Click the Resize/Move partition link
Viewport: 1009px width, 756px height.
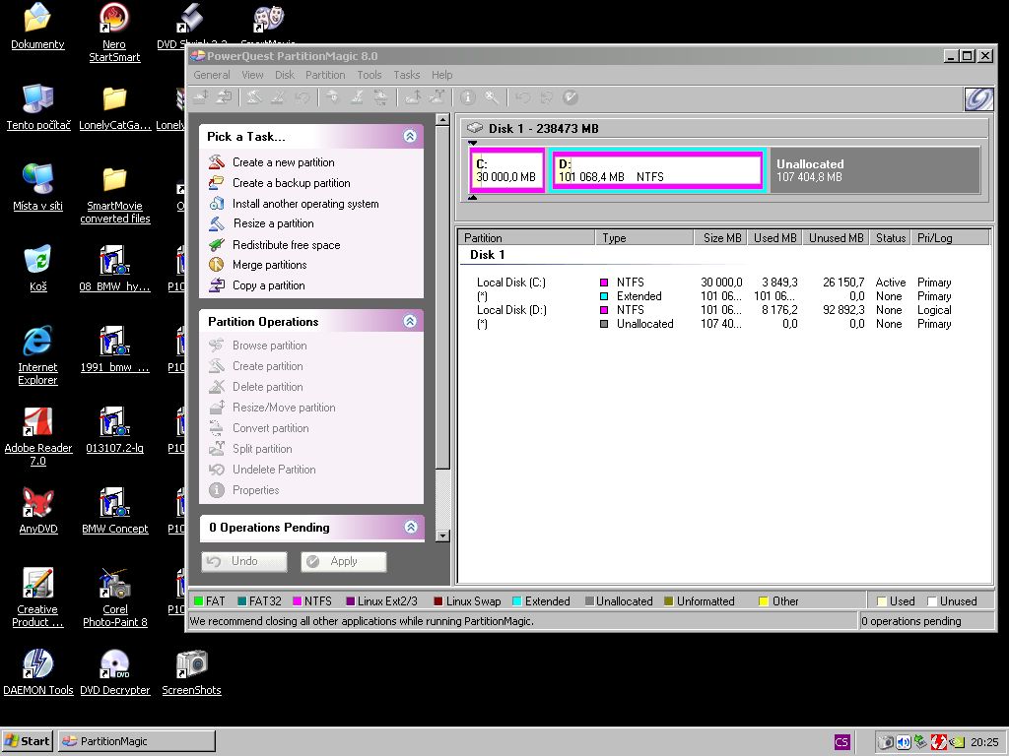284,408
